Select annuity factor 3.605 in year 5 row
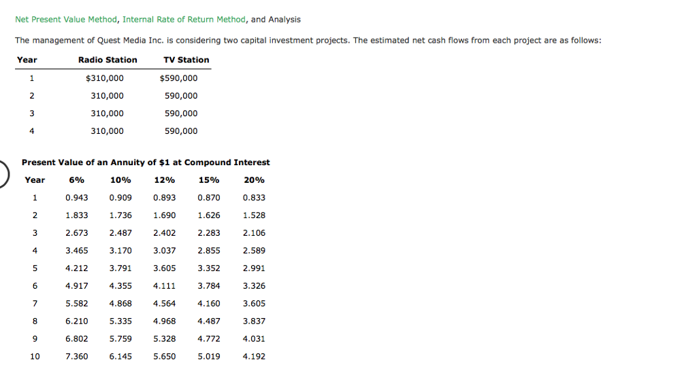Viewport: 697px width, 369px height. coord(165,268)
